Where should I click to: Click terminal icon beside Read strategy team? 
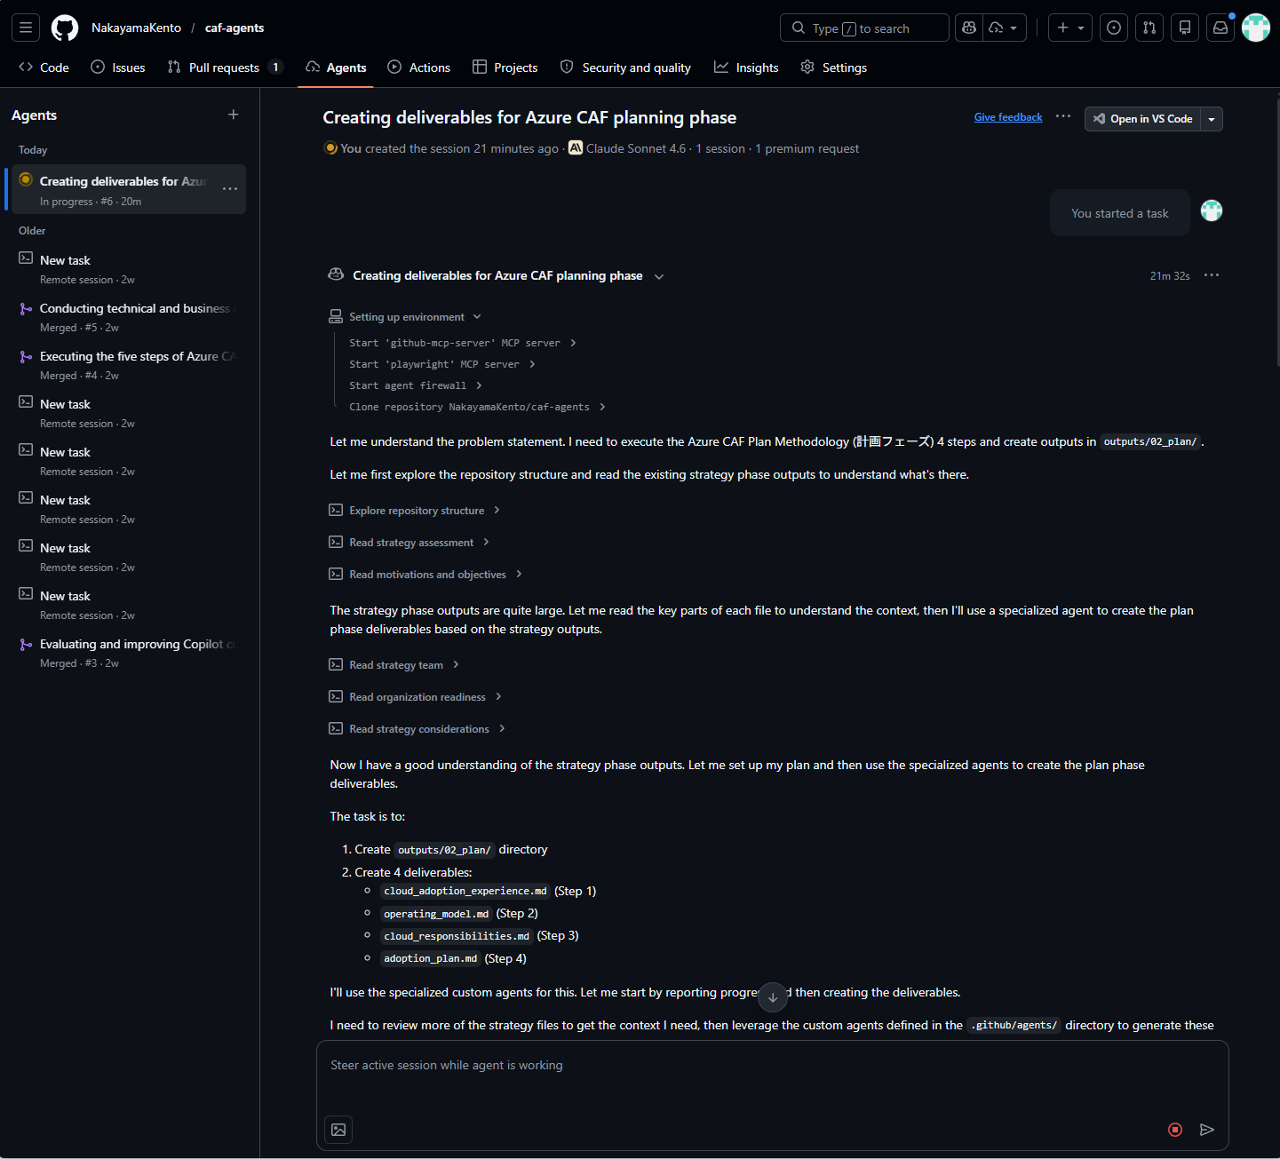(x=336, y=664)
